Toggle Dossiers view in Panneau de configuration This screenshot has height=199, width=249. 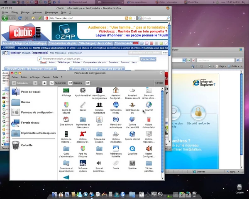(75, 83)
